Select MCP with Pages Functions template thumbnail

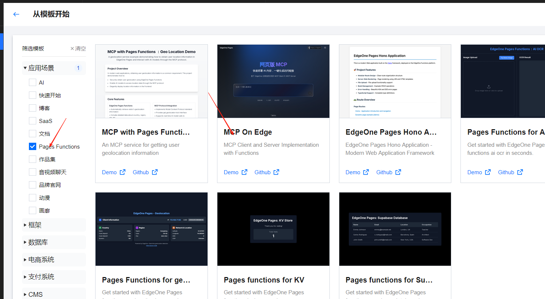pos(152,81)
